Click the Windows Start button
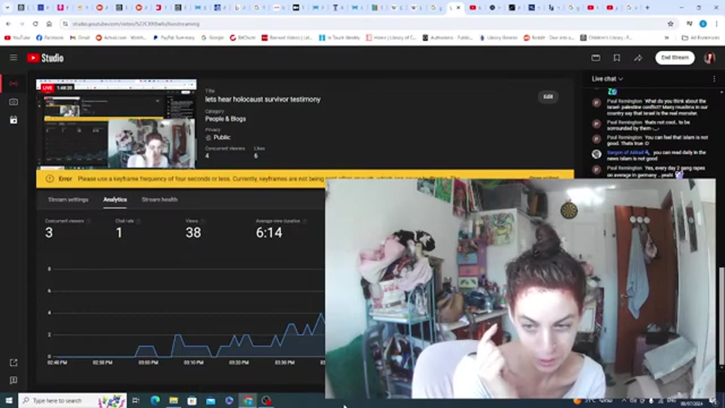The width and height of the screenshot is (725, 408). (8, 401)
